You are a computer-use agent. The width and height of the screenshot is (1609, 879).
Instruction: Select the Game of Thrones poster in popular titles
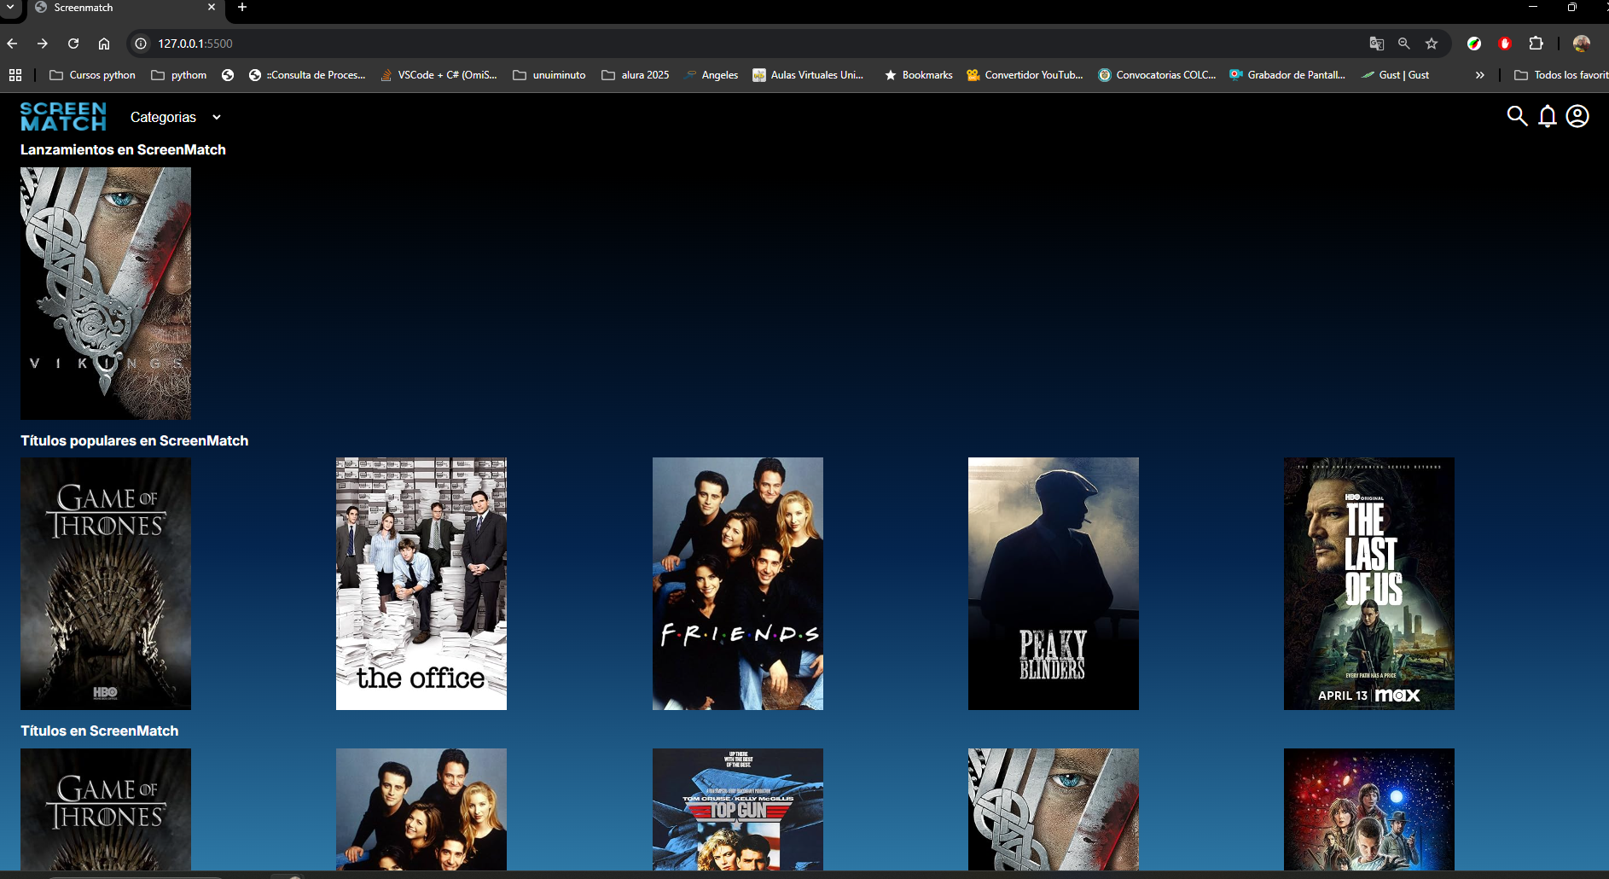(x=106, y=584)
